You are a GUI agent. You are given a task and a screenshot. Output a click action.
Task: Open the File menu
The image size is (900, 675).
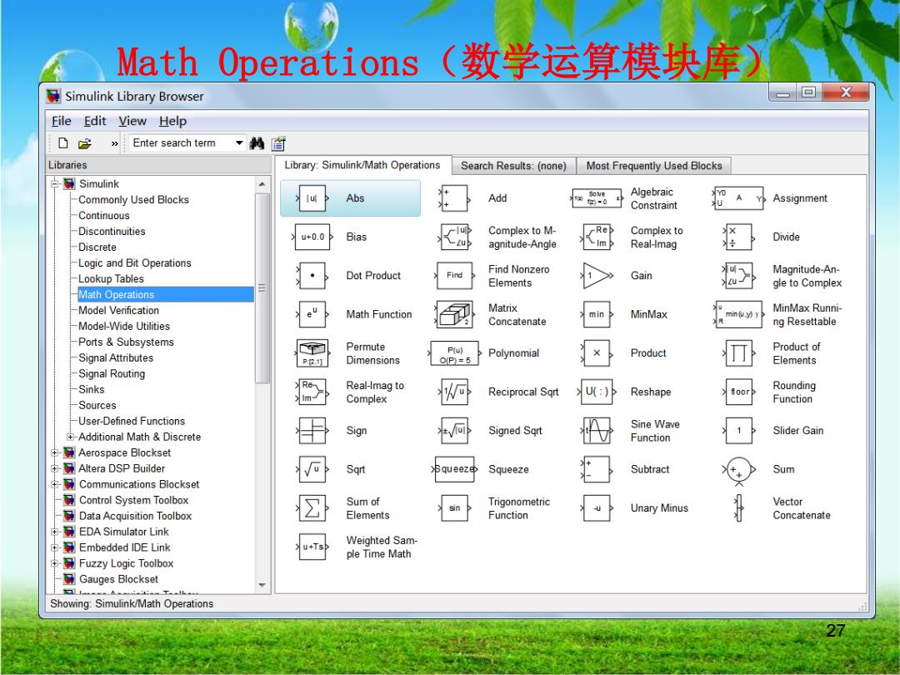(62, 121)
